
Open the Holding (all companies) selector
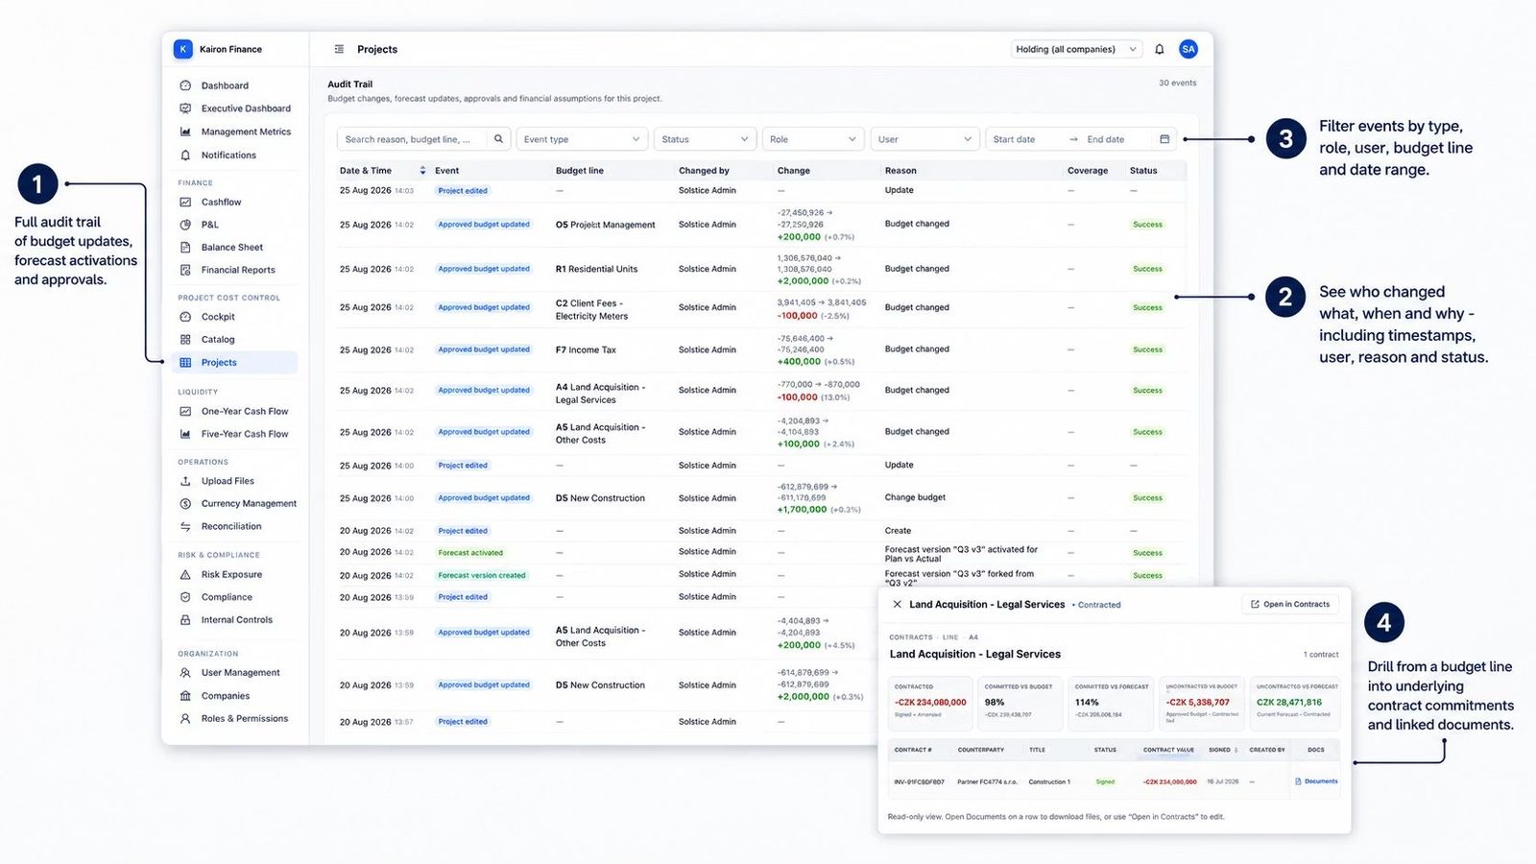[1076, 49]
